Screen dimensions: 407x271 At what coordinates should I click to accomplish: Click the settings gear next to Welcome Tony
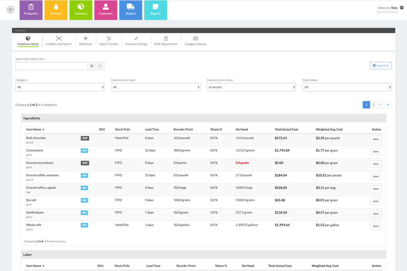pos(402,8)
